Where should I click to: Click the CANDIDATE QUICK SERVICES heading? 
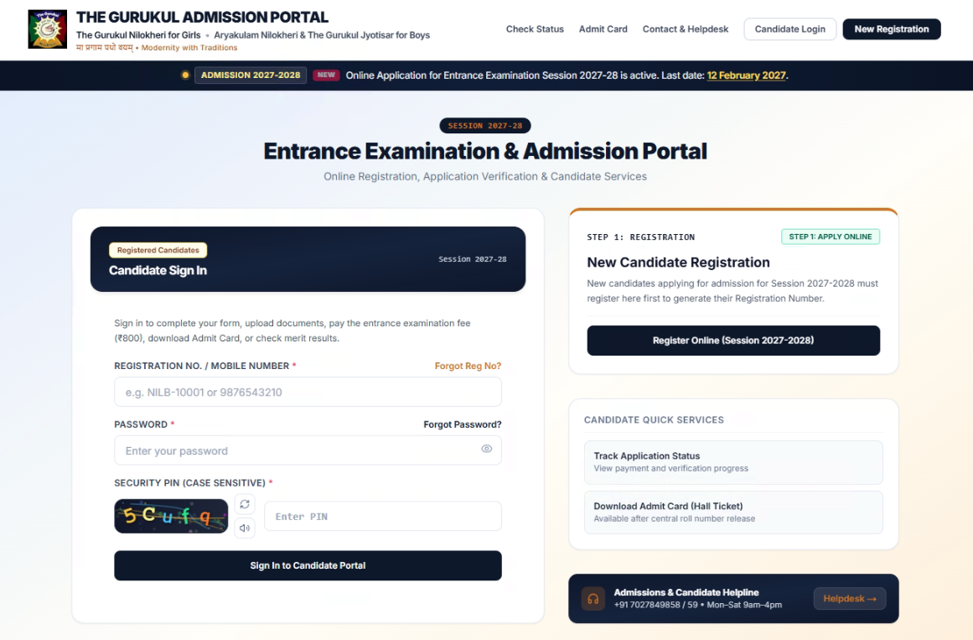click(654, 420)
